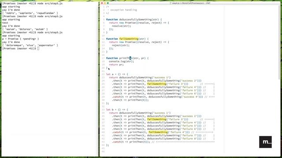Image resolution: width=282 pixels, height=158 pixels.
Task: Click the 'resolve(str);' line
Action: tap(122, 26)
